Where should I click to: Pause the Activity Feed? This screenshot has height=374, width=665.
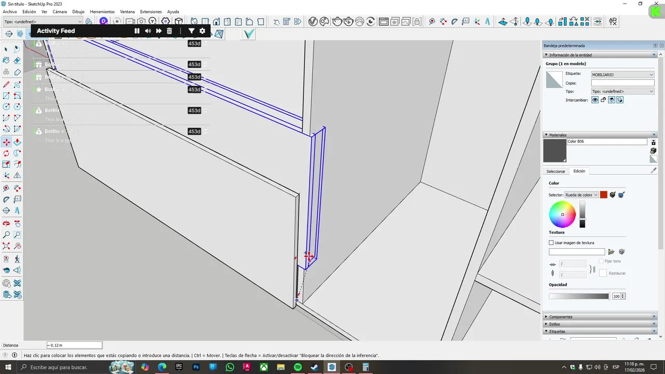click(x=137, y=31)
